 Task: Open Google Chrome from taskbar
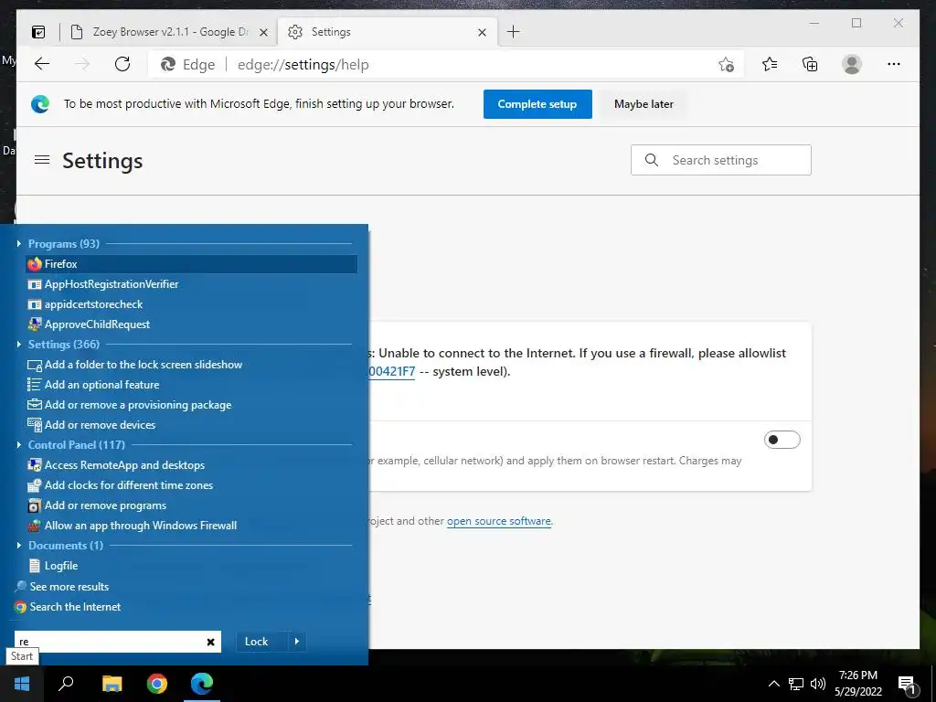tap(157, 684)
